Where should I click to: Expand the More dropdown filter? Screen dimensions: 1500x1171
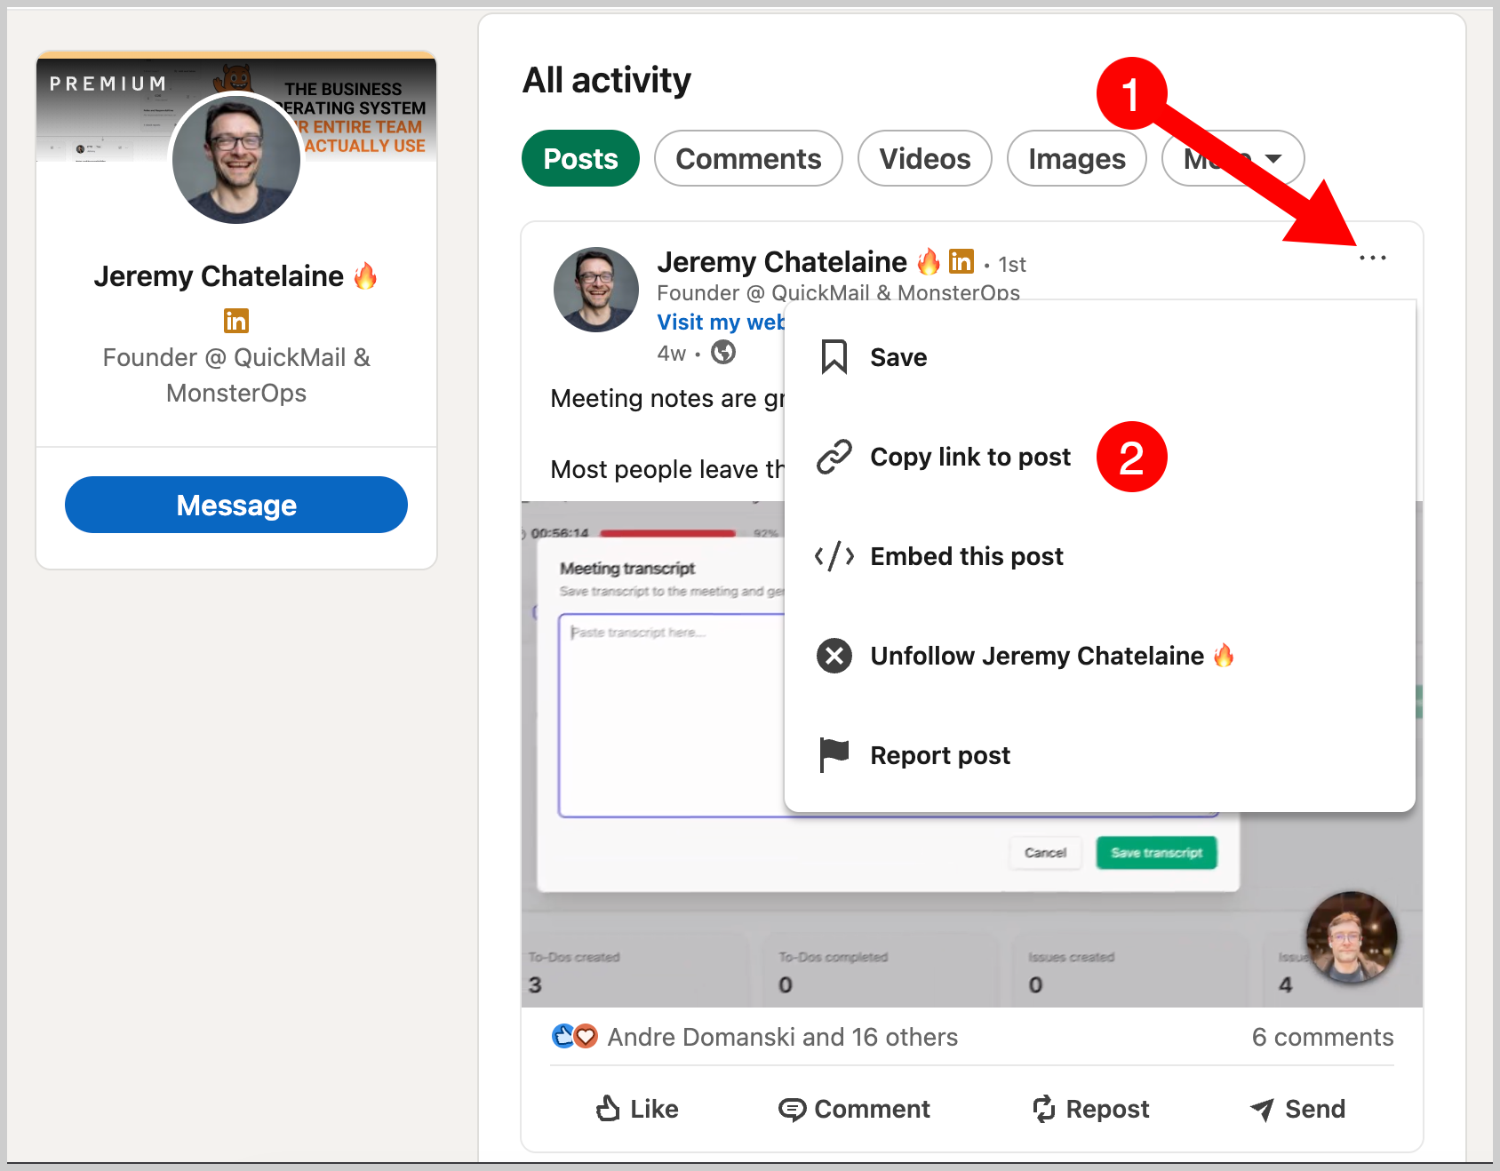click(x=1233, y=158)
